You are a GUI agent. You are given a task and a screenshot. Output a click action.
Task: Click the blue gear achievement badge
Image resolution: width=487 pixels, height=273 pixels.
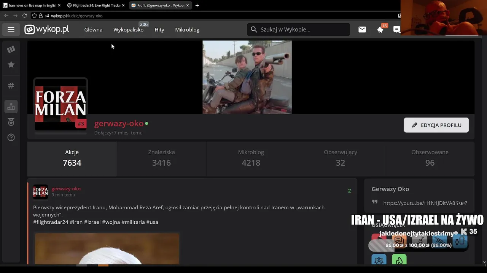point(379,260)
